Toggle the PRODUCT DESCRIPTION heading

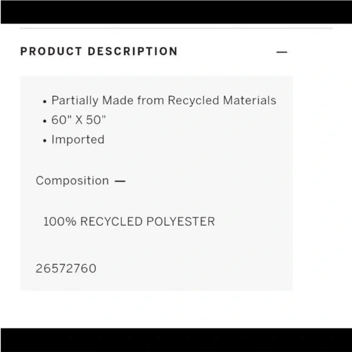[99, 51]
